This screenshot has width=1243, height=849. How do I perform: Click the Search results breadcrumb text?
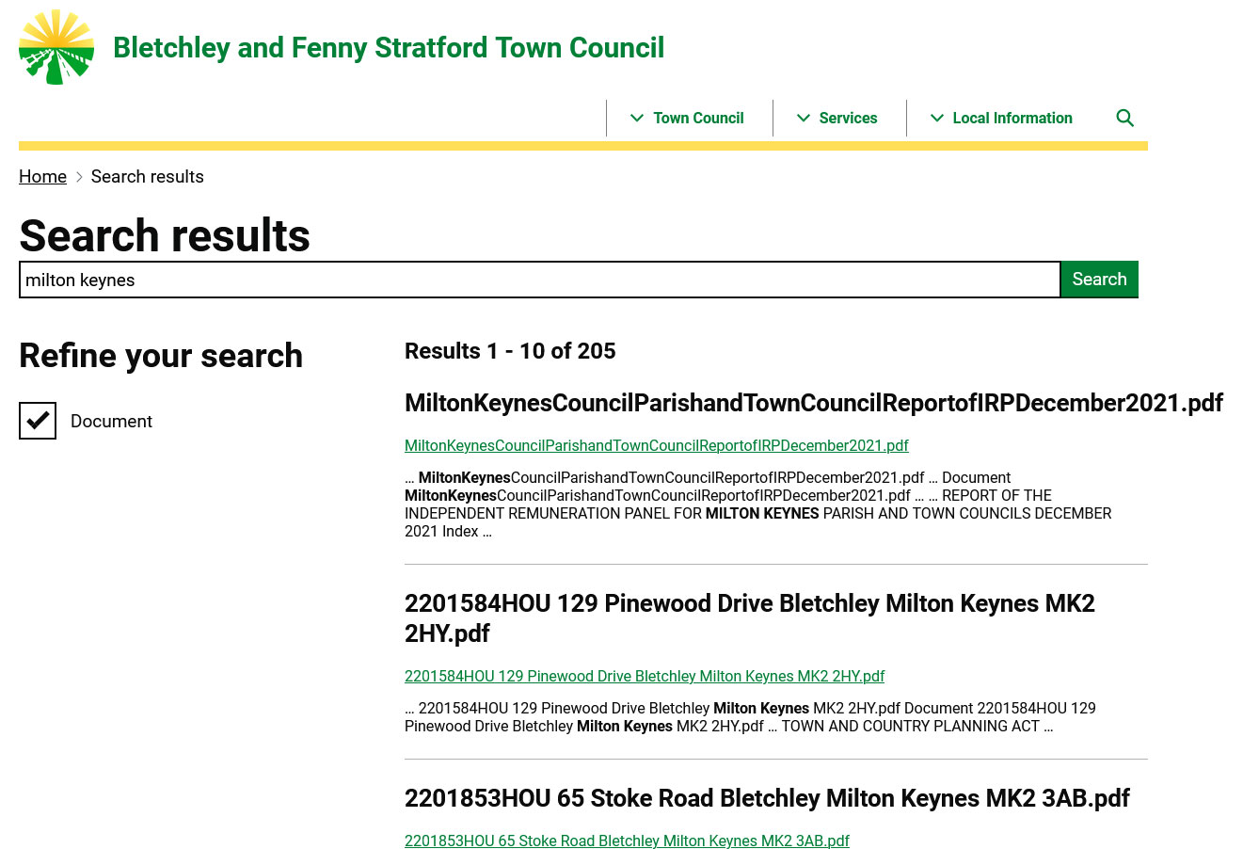point(148,177)
